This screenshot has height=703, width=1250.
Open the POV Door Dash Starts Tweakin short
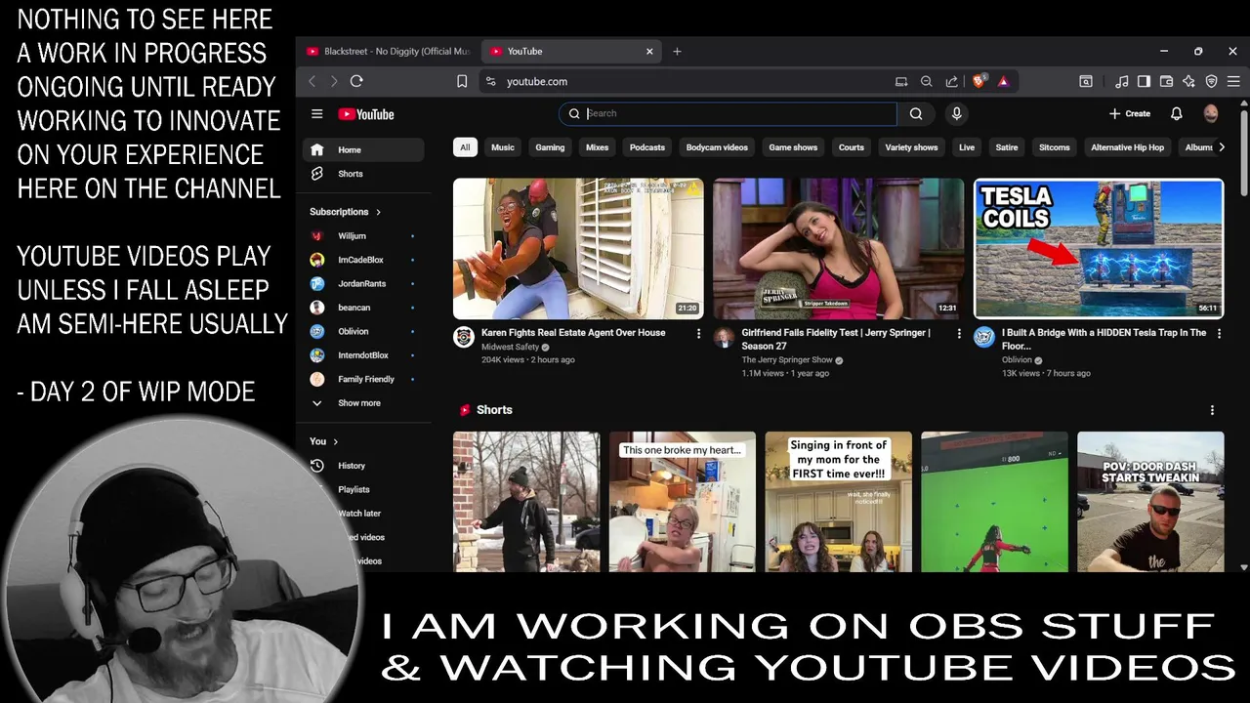pos(1150,502)
